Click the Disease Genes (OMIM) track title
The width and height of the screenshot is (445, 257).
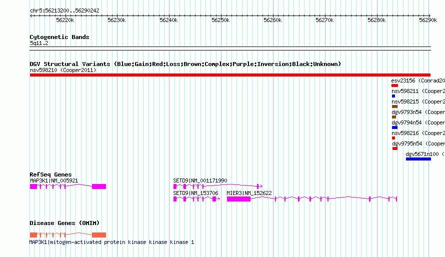[x=64, y=223]
